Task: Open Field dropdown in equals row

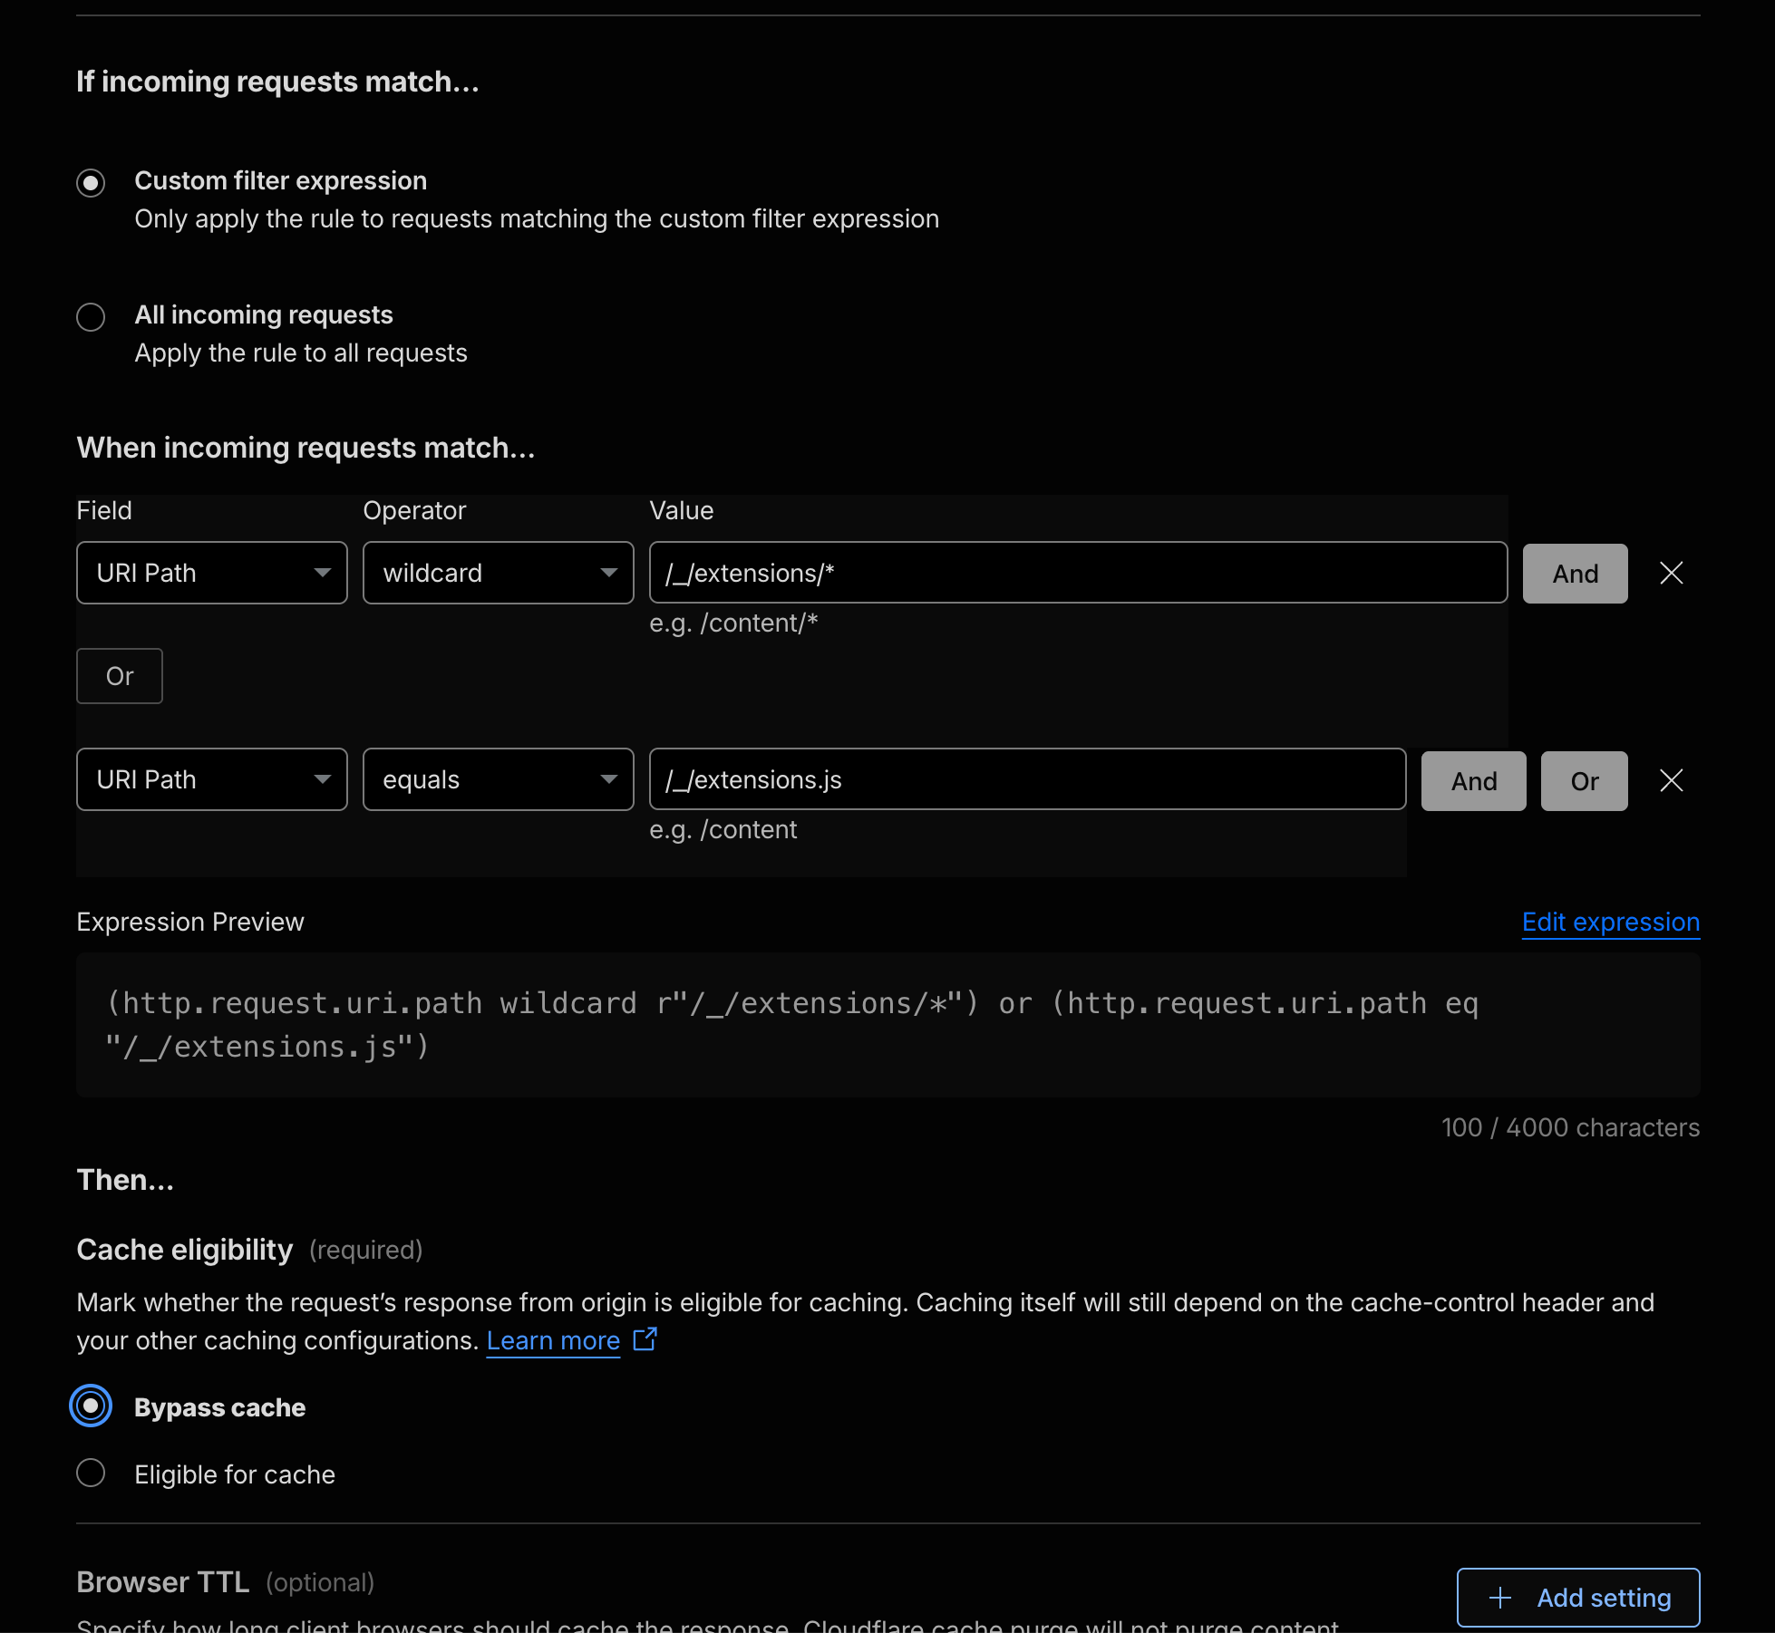Action: pyautogui.click(x=212, y=779)
